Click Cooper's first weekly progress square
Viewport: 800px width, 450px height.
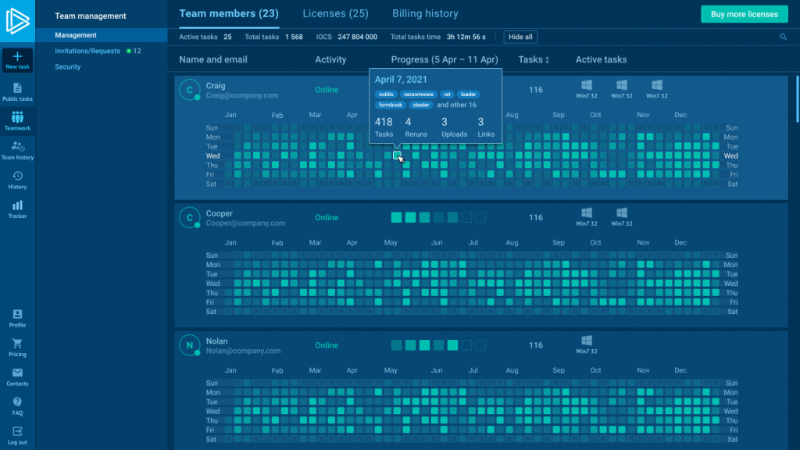point(396,218)
